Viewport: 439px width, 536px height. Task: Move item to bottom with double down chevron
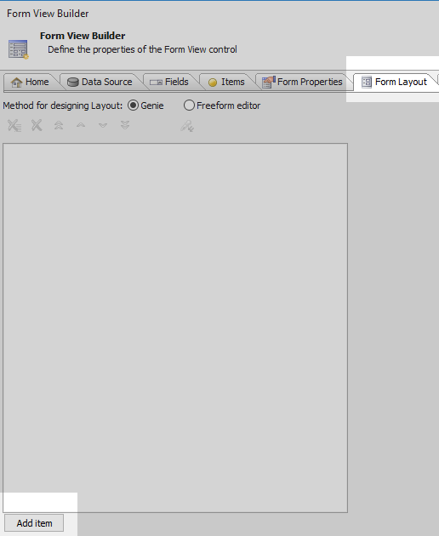(125, 125)
